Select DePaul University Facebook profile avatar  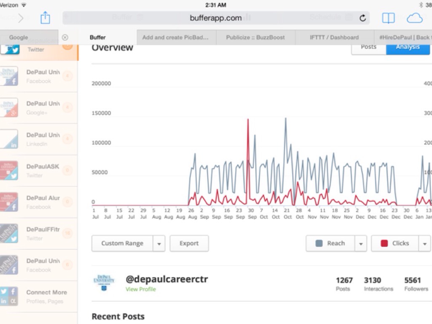9,76
